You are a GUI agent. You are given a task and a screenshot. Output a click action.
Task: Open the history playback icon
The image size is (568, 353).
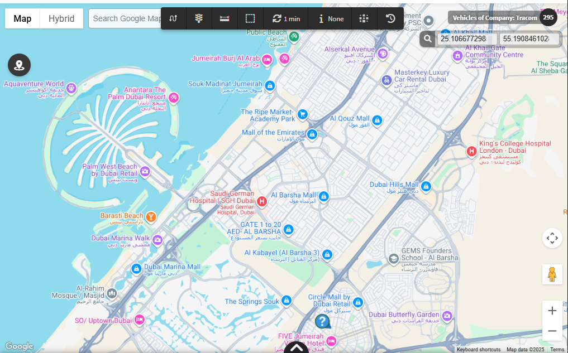point(390,18)
